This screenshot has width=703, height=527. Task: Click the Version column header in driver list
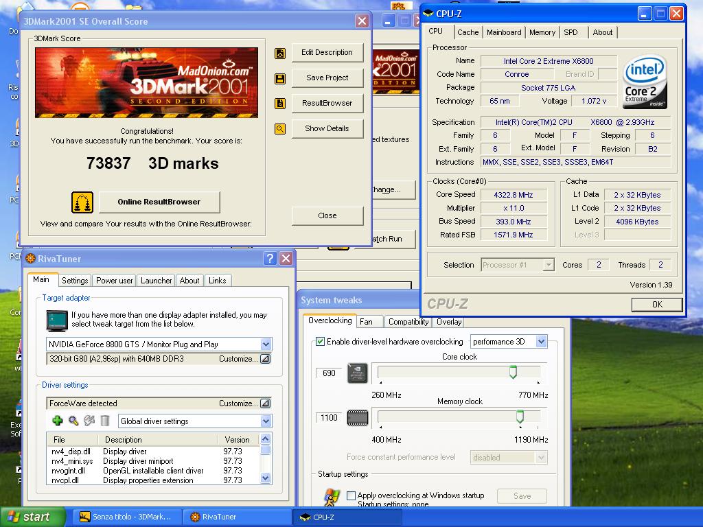pyautogui.click(x=239, y=440)
